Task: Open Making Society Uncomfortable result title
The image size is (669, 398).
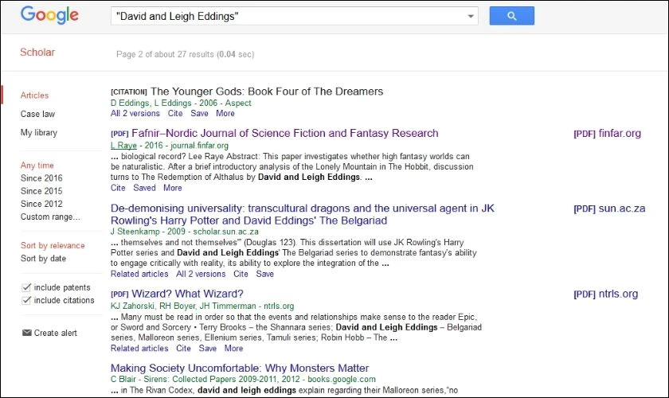Action: (240, 368)
